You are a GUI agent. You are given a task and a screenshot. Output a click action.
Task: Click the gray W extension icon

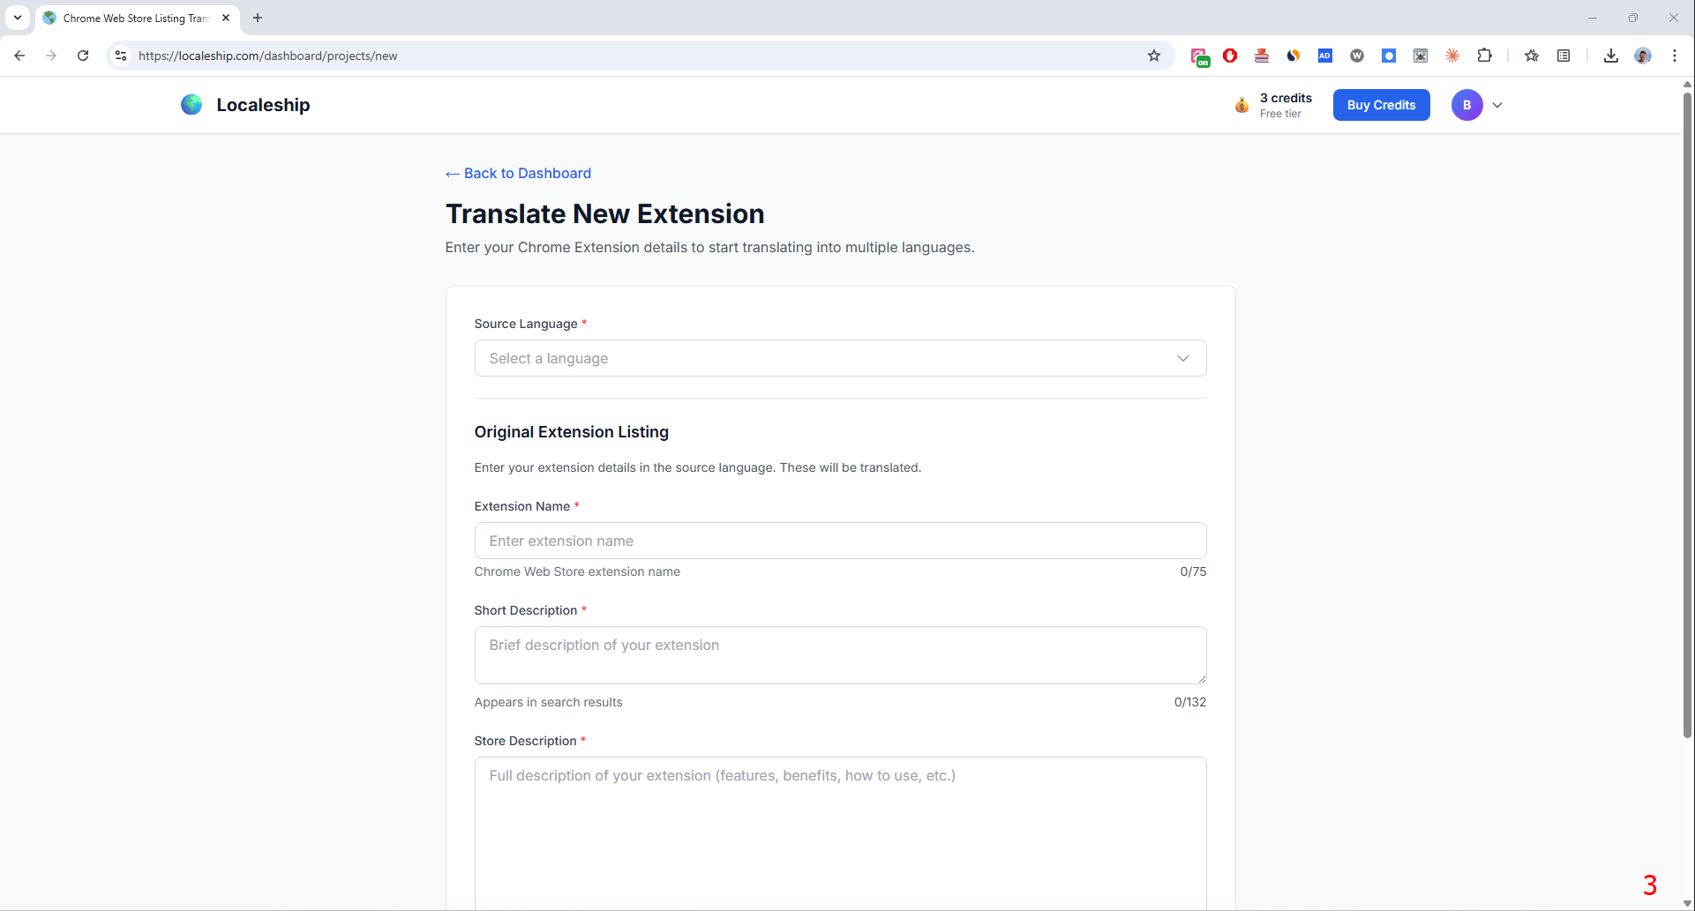pos(1356,55)
